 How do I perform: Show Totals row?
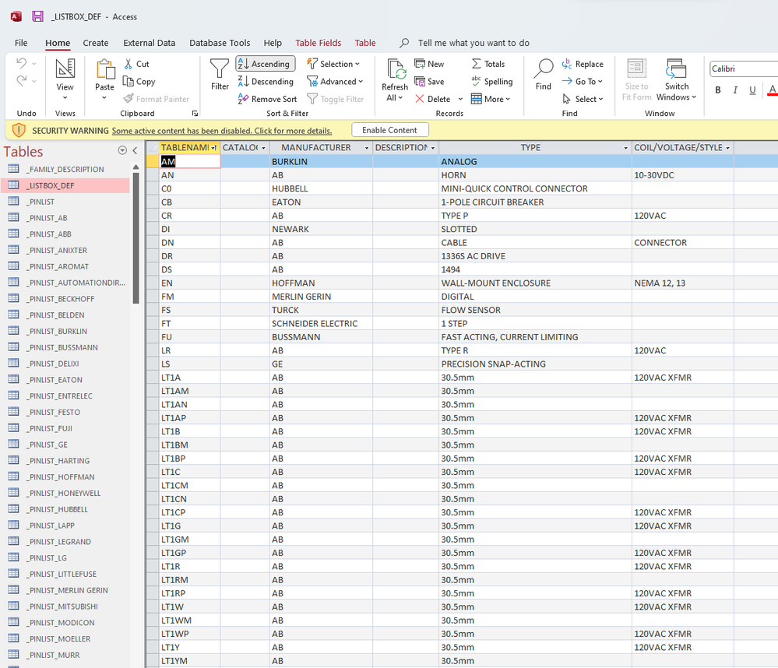(488, 64)
